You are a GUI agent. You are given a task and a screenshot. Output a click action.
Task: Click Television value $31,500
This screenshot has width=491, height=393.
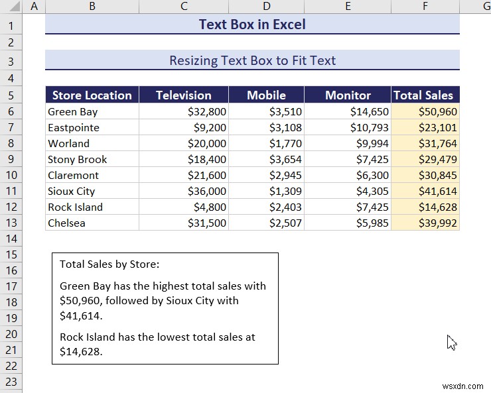184,223
